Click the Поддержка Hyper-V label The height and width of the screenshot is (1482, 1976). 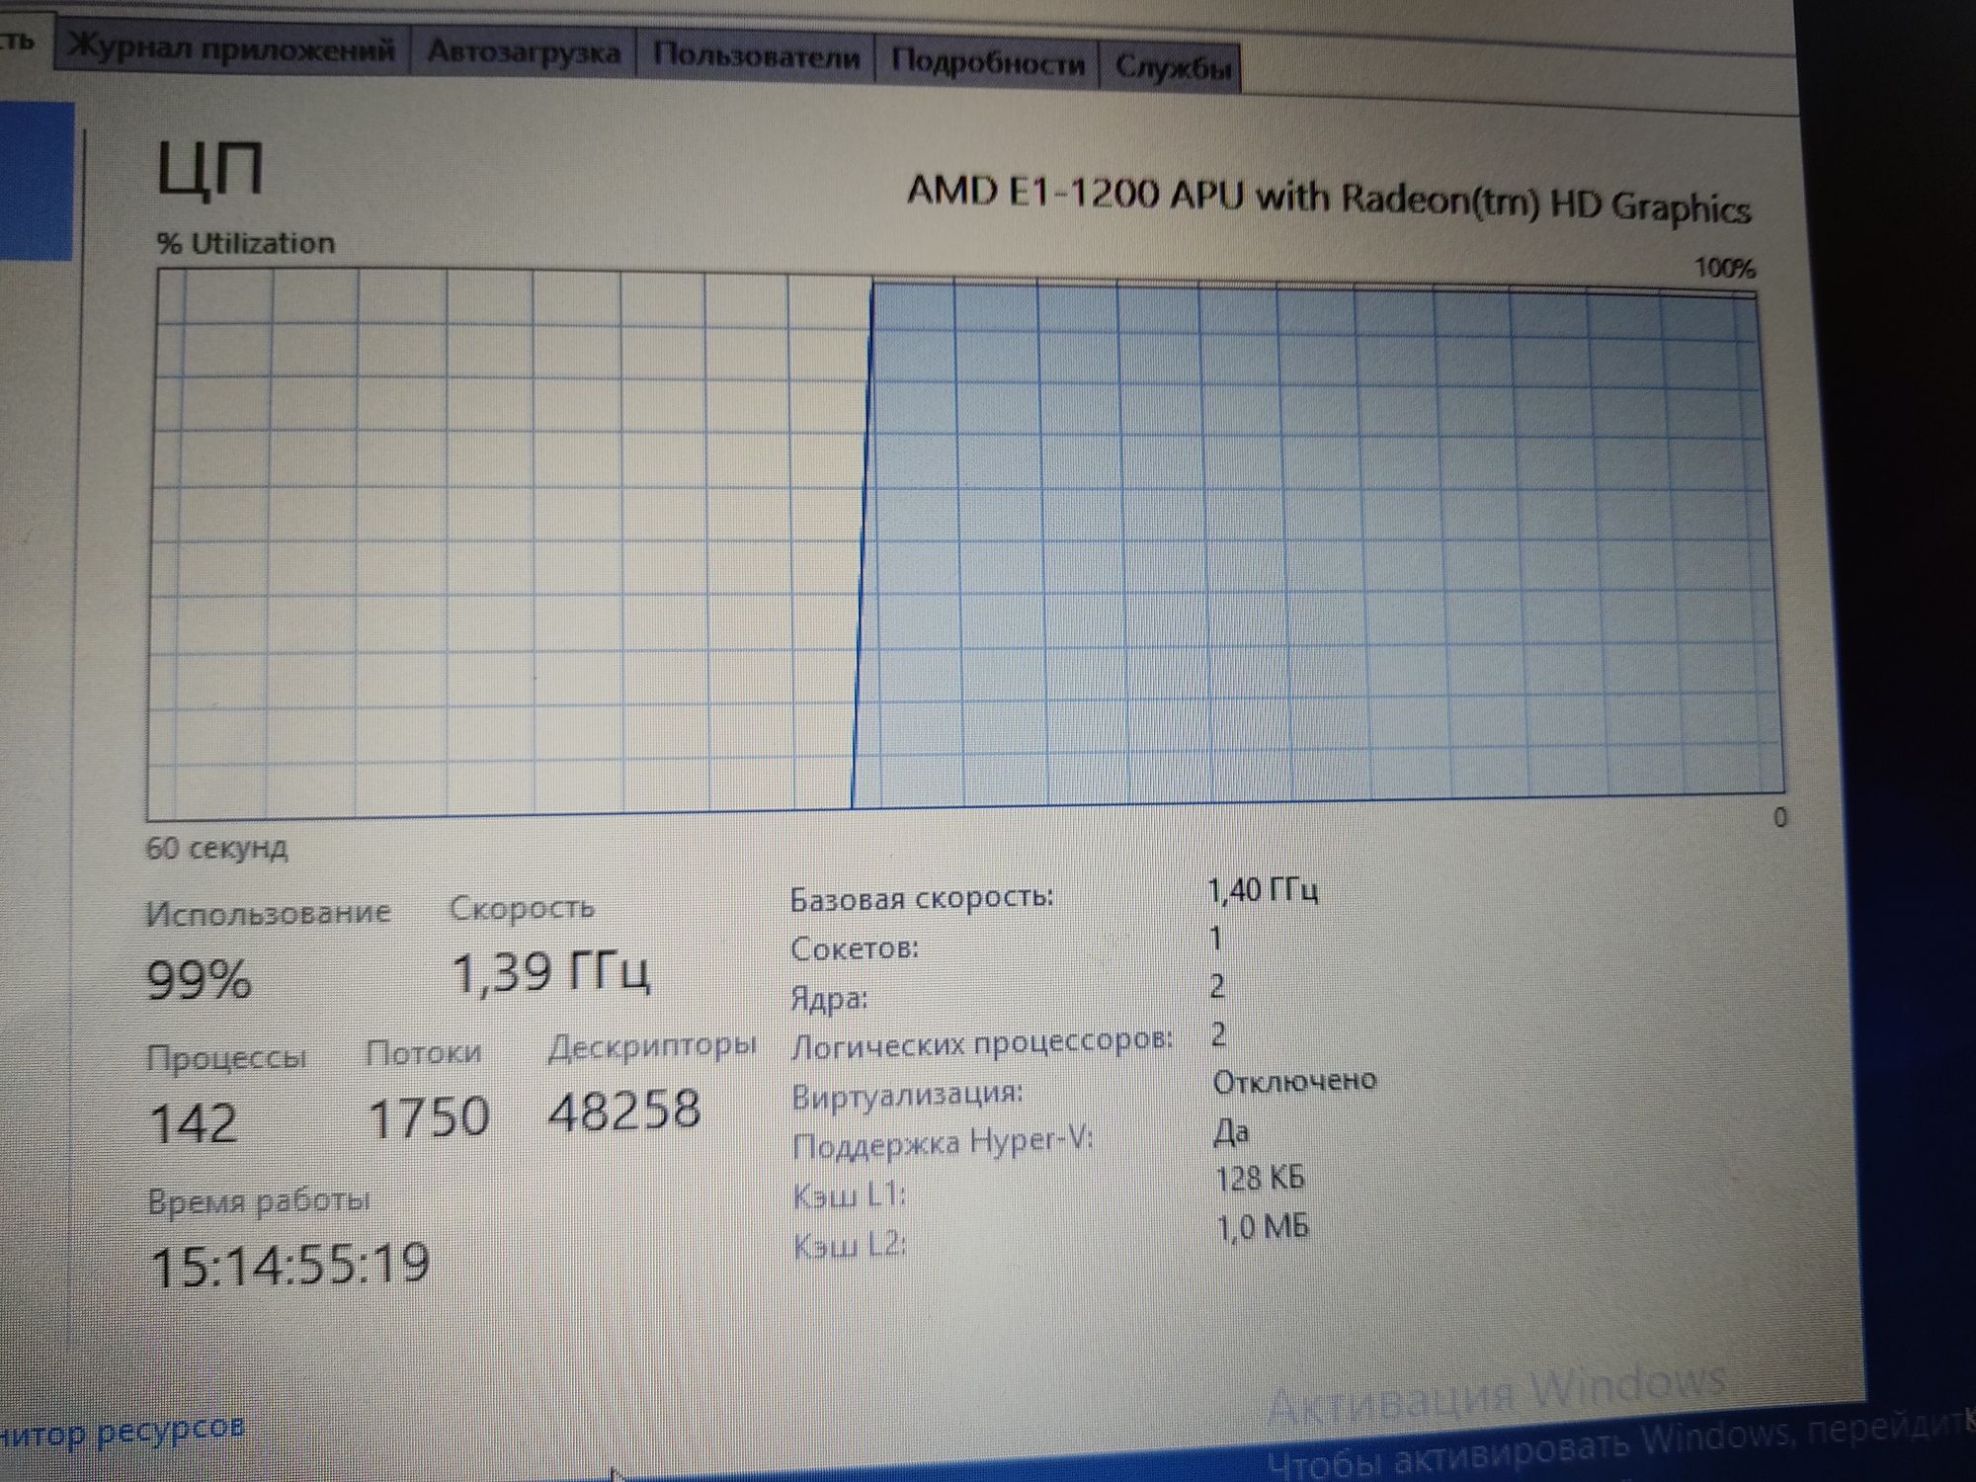click(944, 1143)
